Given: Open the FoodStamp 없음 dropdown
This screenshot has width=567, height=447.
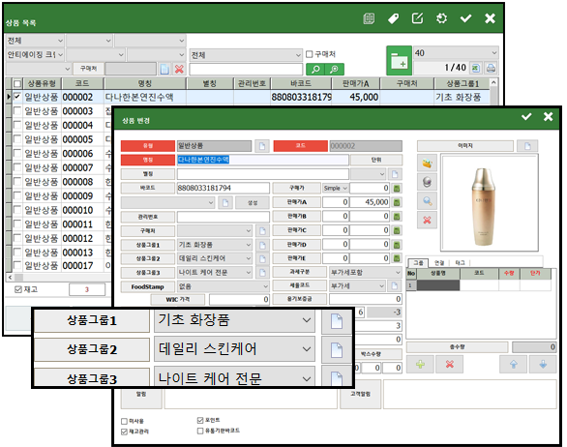Looking at the screenshot, I should tap(224, 286).
